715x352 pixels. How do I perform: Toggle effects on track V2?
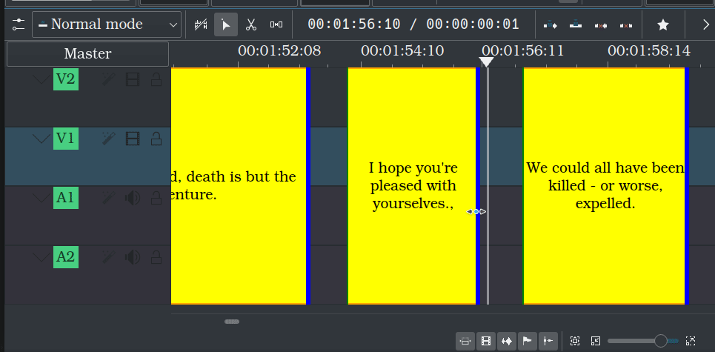[108, 79]
